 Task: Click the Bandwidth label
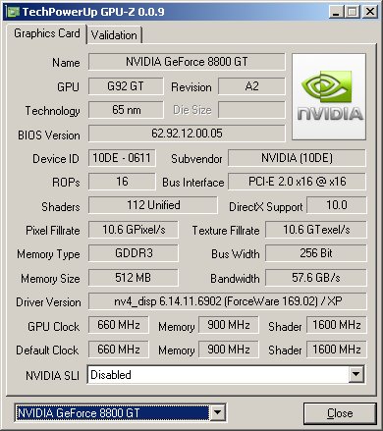[x=235, y=279]
